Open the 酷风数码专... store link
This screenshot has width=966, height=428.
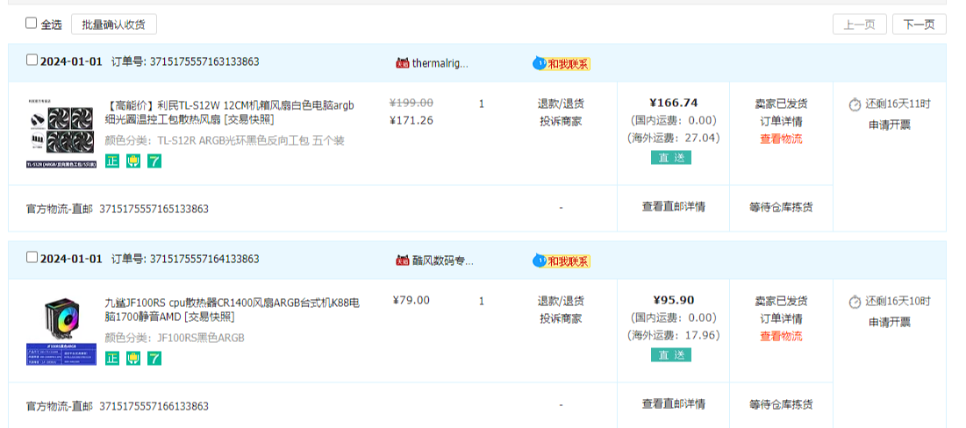[x=443, y=260]
